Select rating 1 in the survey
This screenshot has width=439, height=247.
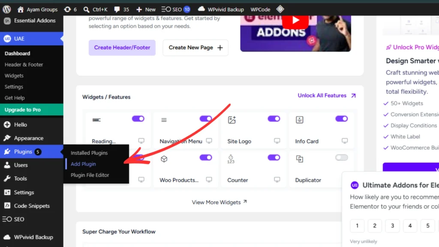pos(357,226)
